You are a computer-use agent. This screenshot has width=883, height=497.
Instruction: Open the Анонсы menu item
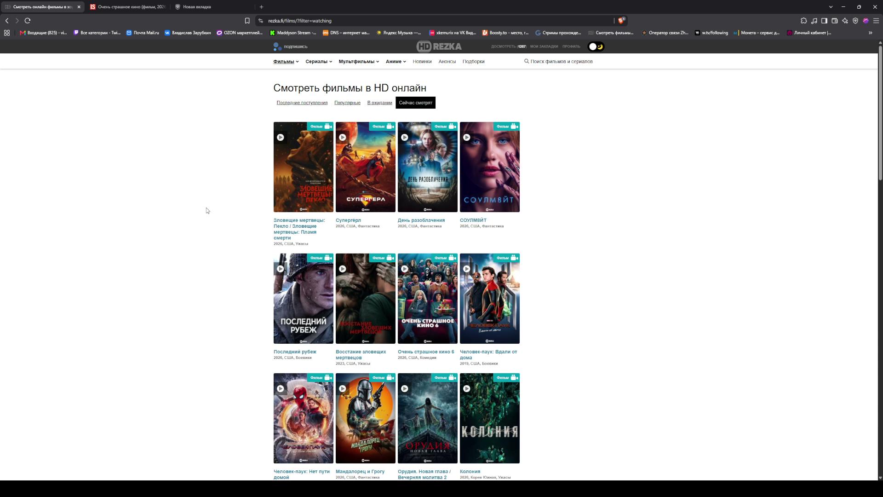(447, 62)
